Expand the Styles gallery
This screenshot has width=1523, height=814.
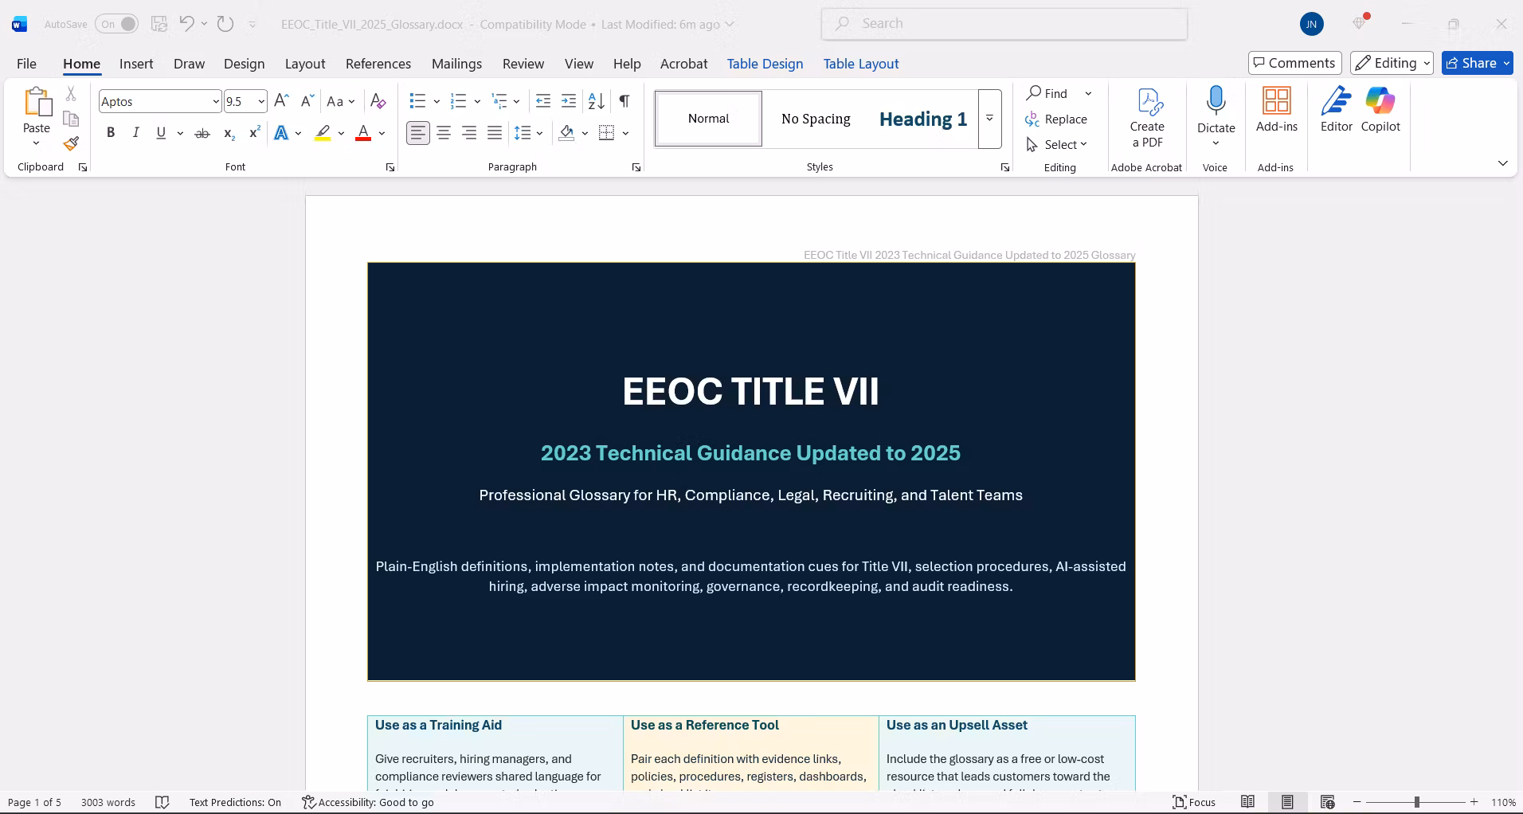click(x=989, y=119)
